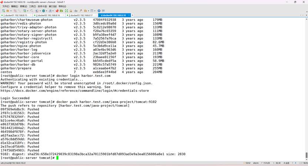Click the green Xagent toolbar icon
The image size is (308, 166).
[61, 11]
